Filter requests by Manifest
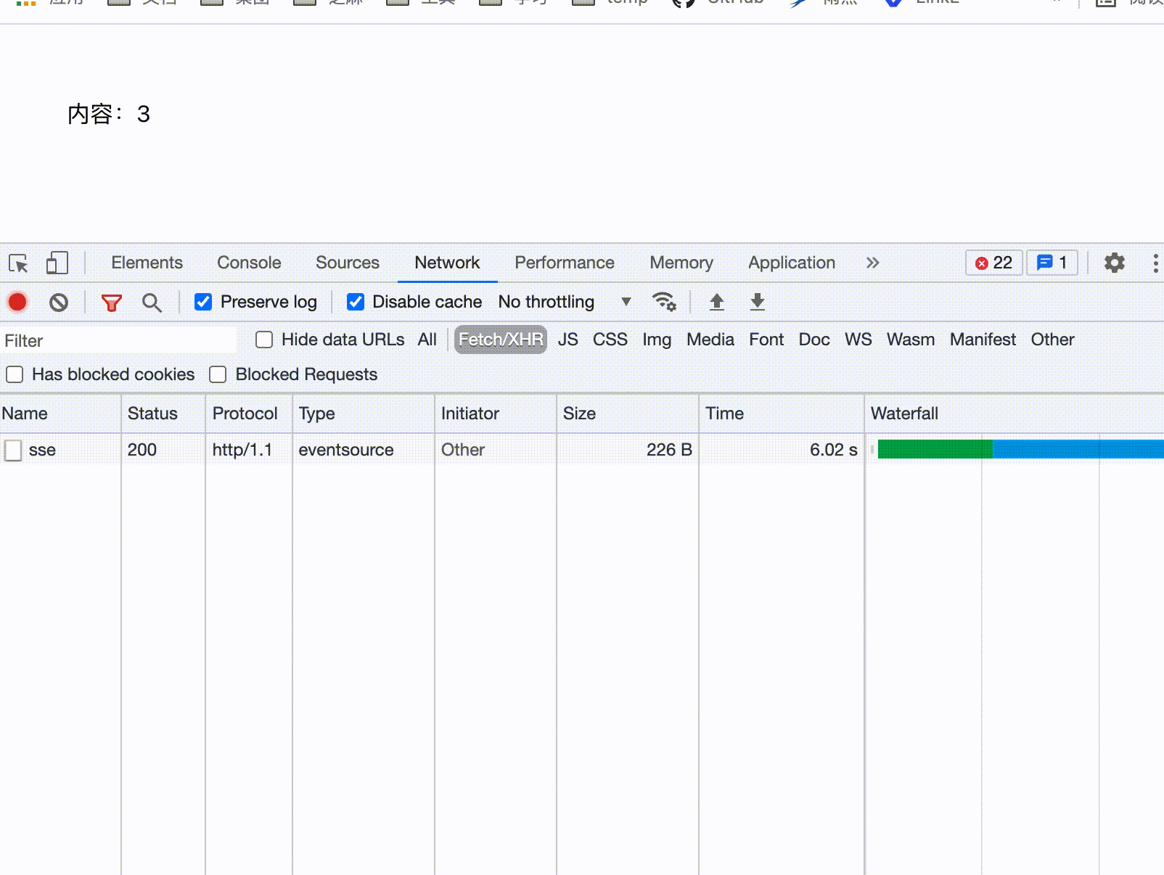The height and width of the screenshot is (875, 1164). (x=983, y=340)
